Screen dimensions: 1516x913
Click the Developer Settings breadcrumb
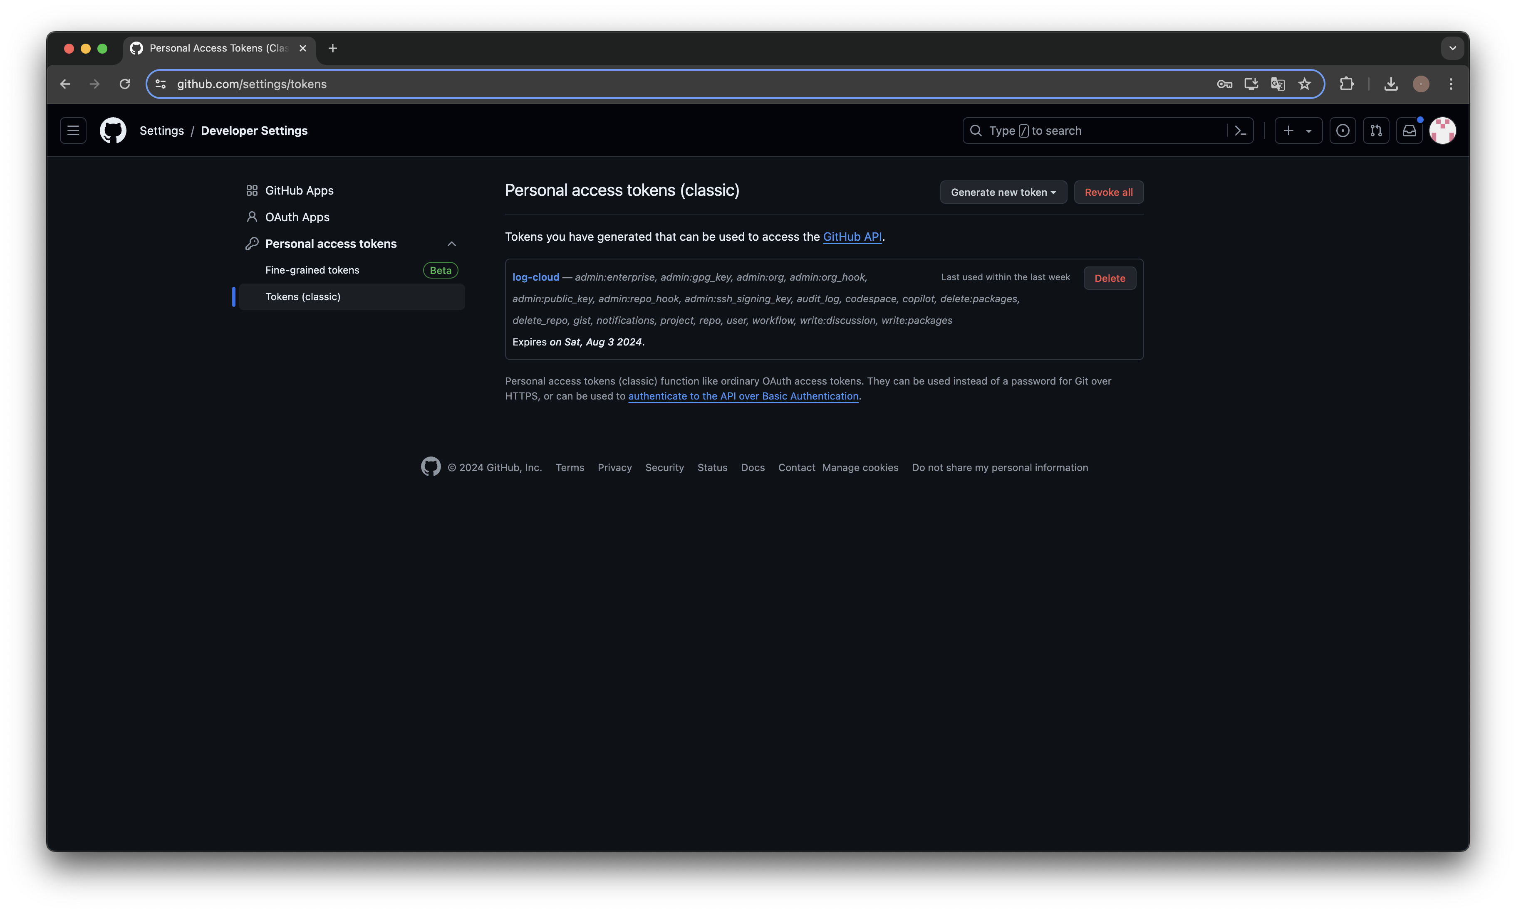point(254,131)
